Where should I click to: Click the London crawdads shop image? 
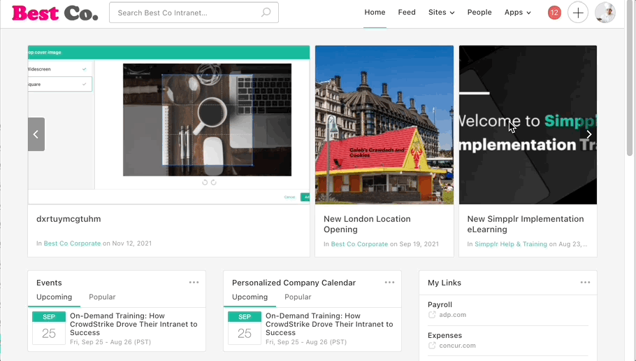click(x=384, y=125)
